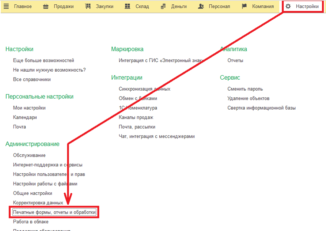
Task: Open Отчеты under Аналитика
Action: 235,60
